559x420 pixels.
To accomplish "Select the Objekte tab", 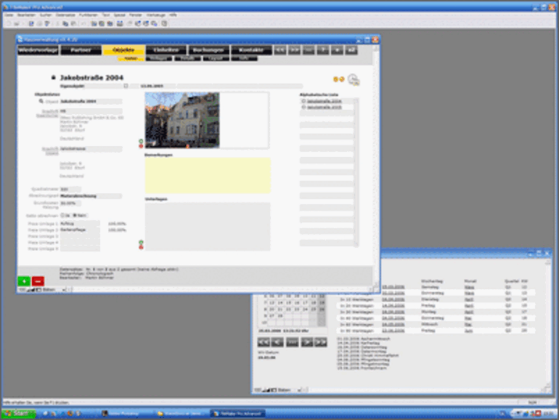I will 123,50.
